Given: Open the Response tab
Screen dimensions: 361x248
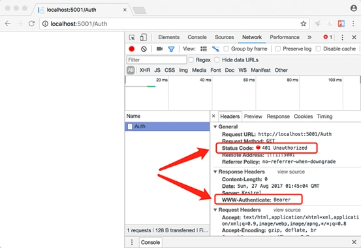Looking at the screenshot, I should 278,116.
